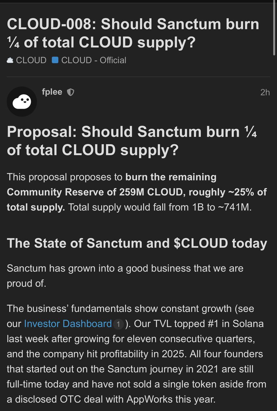Click the small cloud icon beside CLOUD category
277x411 pixels.
click(x=10, y=60)
